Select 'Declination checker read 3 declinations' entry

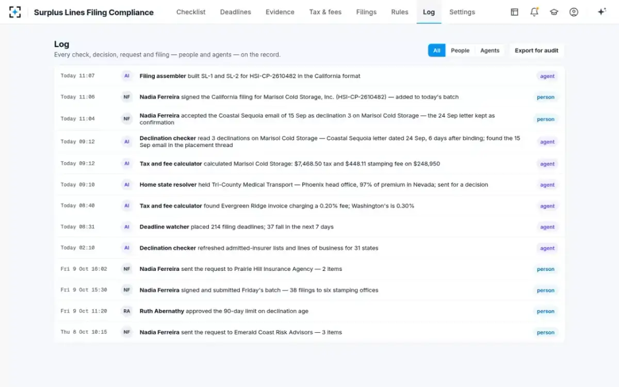(309, 142)
